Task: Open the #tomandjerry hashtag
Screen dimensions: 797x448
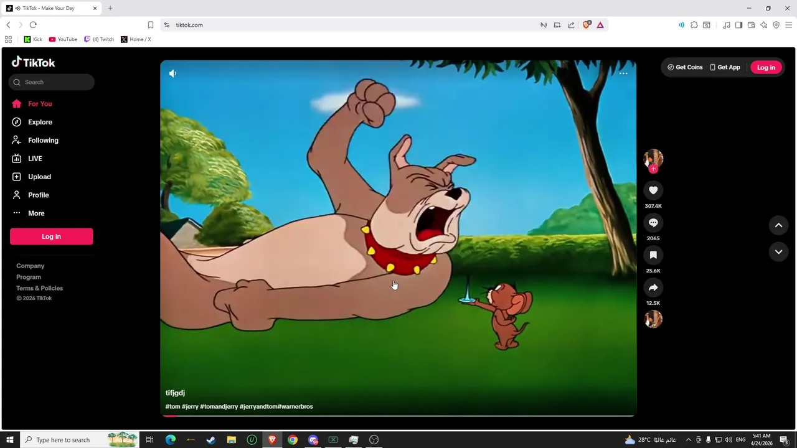Action: 219,406
